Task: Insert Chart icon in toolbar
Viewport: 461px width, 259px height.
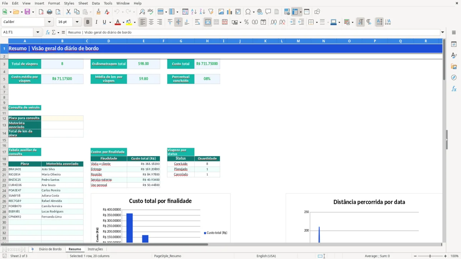Action: 230,12
